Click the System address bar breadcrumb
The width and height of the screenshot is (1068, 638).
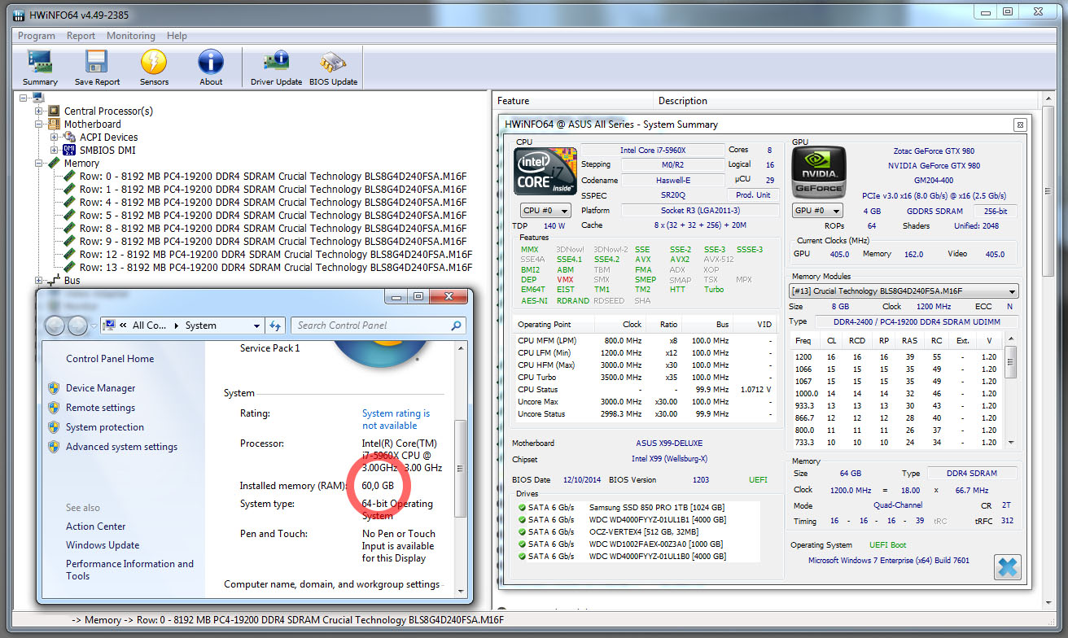coord(201,326)
